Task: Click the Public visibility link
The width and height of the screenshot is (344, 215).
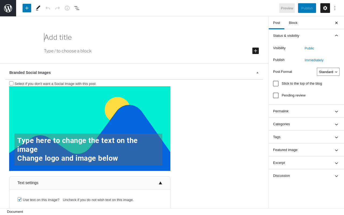Action: point(309,48)
